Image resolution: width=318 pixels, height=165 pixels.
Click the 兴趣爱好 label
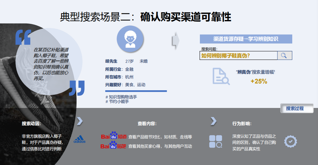pos(113,85)
